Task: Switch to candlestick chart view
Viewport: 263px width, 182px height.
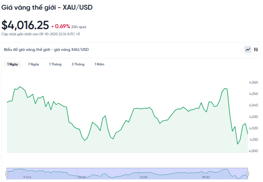Action: [x=256, y=50]
